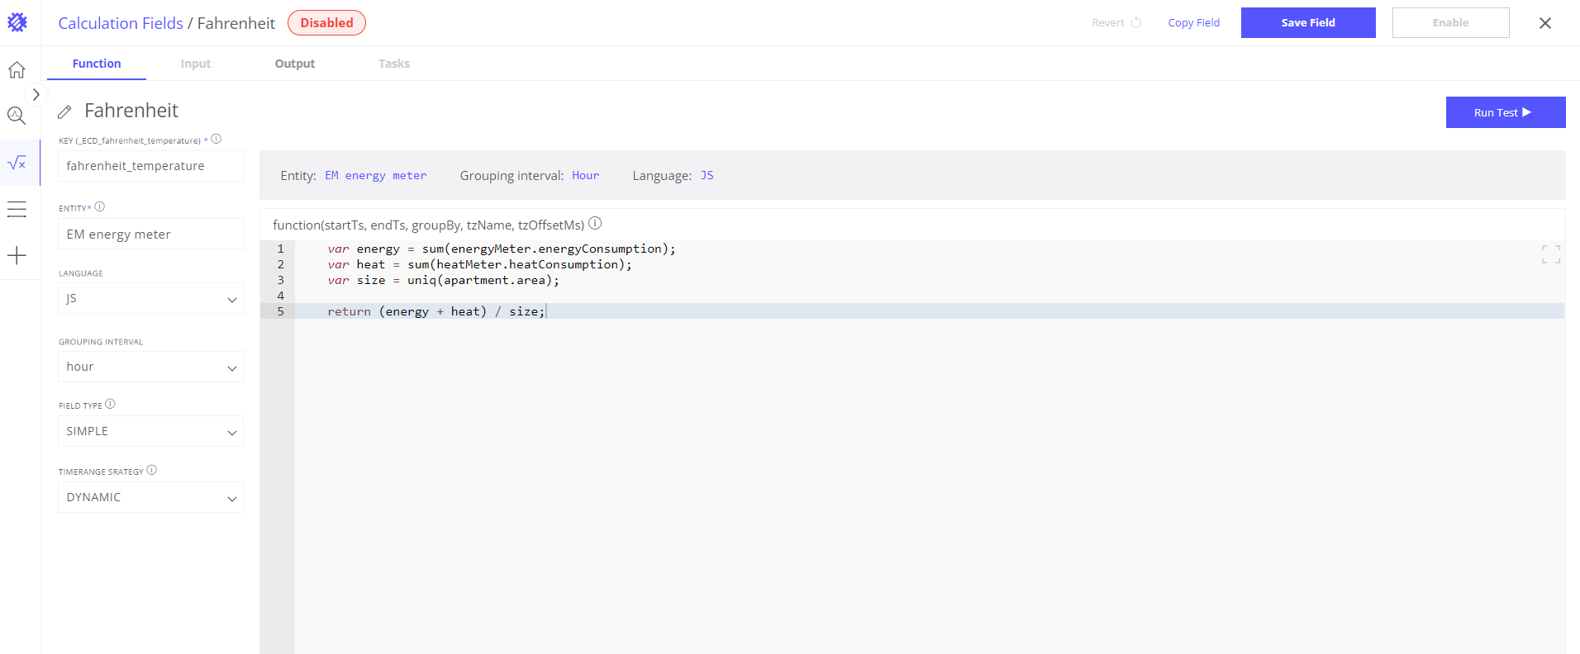Toggle fullscreen for the code editor
Viewport: 1580px width, 654px height.
pyautogui.click(x=1550, y=254)
